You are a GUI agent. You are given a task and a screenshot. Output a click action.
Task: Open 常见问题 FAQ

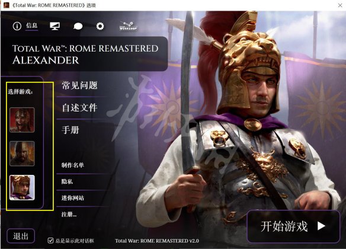click(x=79, y=85)
